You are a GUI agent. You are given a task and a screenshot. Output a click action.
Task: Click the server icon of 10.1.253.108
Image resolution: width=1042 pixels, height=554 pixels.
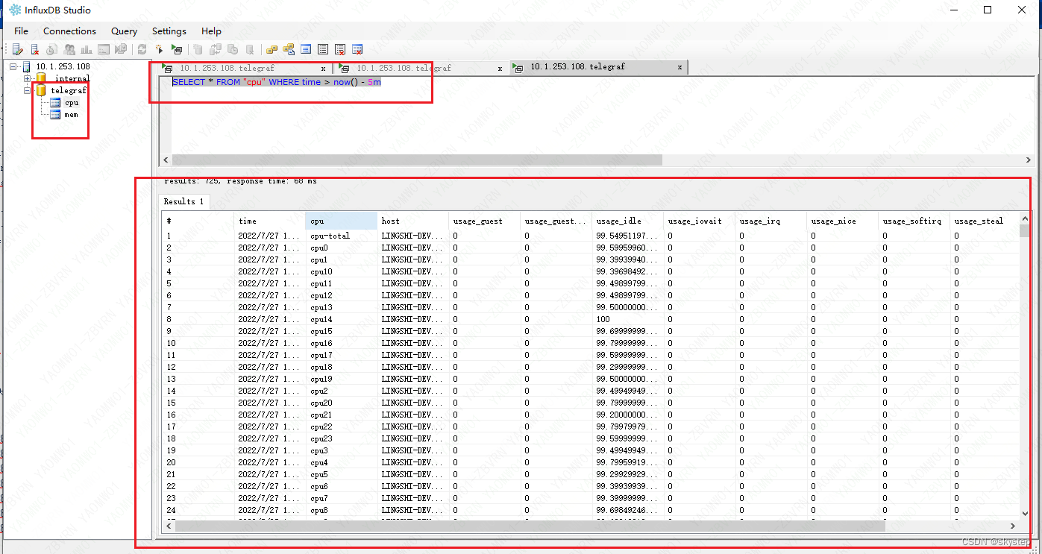(x=27, y=67)
